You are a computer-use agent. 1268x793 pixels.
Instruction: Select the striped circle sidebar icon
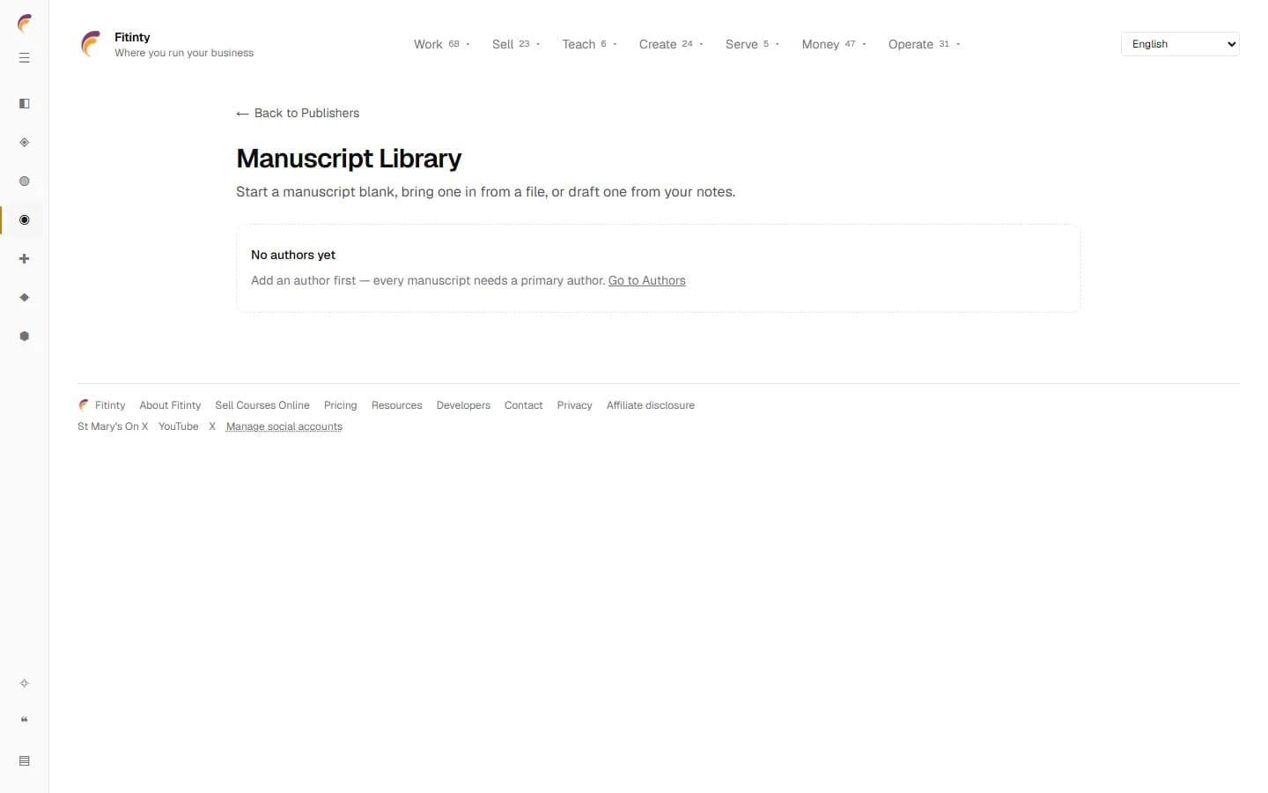pos(25,182)
